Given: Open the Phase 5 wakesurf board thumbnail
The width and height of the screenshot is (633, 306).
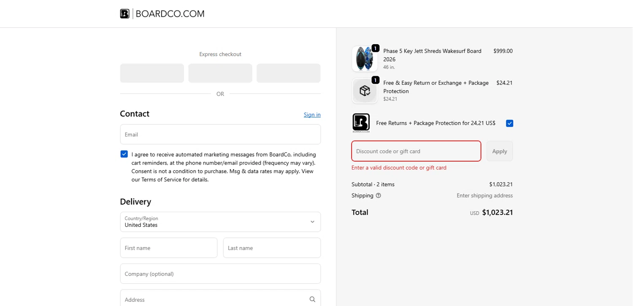Looking at the screenshot, I should point(365,59).
